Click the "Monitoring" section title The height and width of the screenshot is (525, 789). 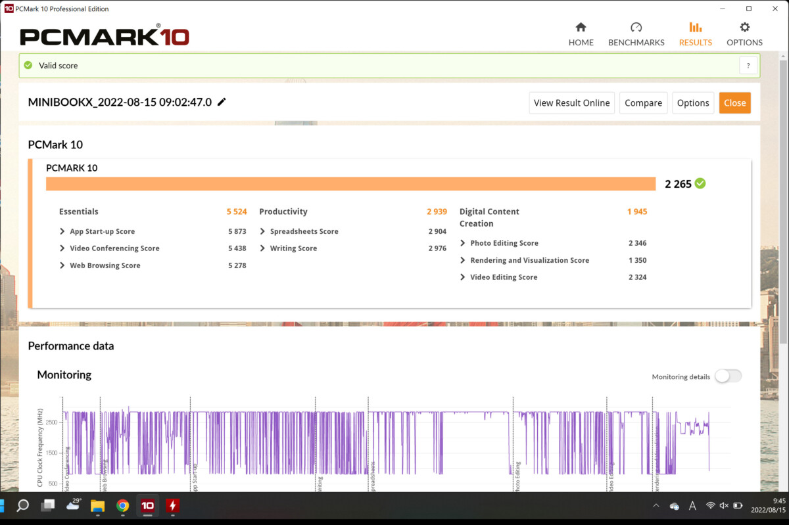click(64, 375)
